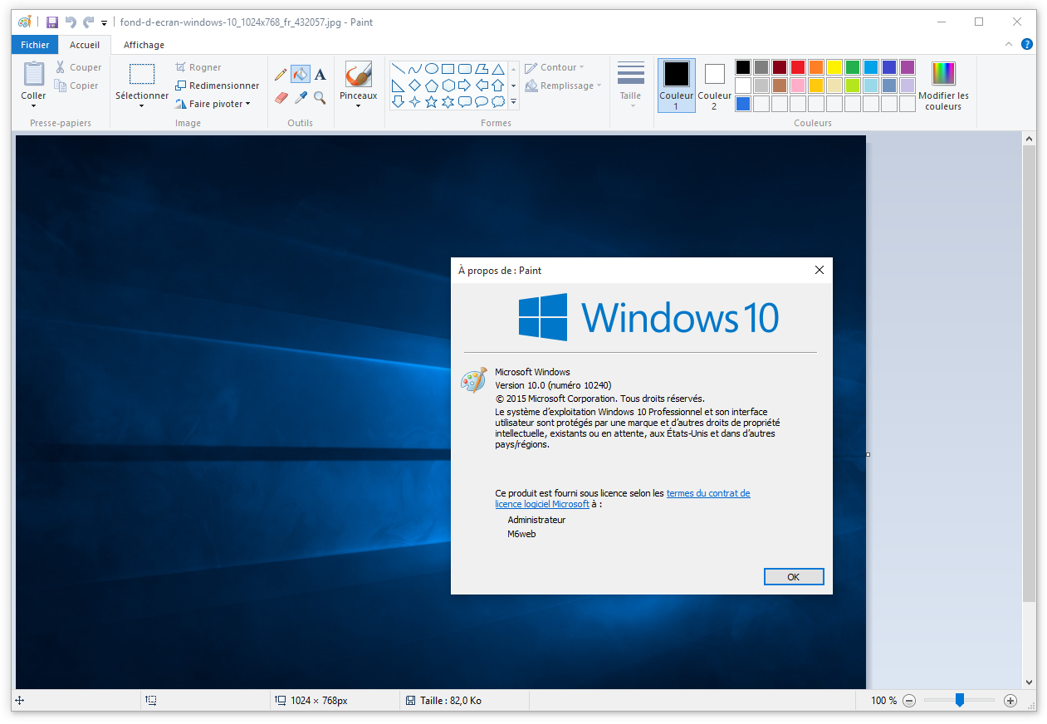Screen dimensions: 1047x724
Task: Click the Paint app icon in title bar
Action: [x=25, y=22]
